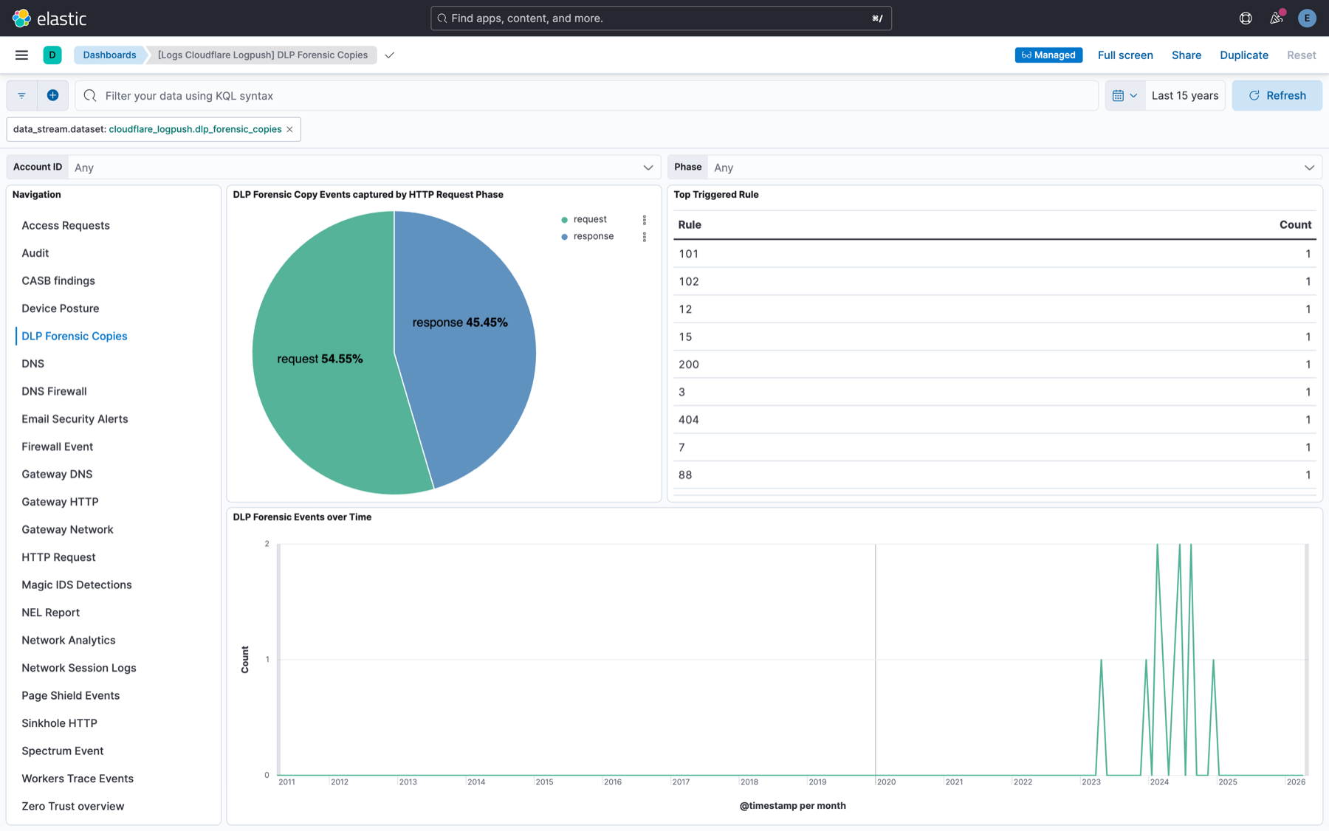Open Device Posture dashboard
The height and width of the screenshot is (831, 1329).
(x=61, y=308)
